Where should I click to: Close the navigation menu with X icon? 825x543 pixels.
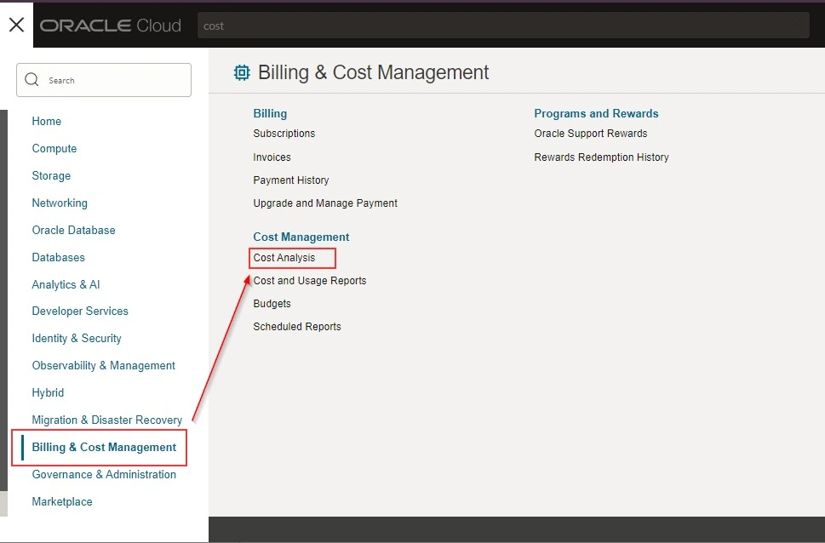click(x=16, y=25)
